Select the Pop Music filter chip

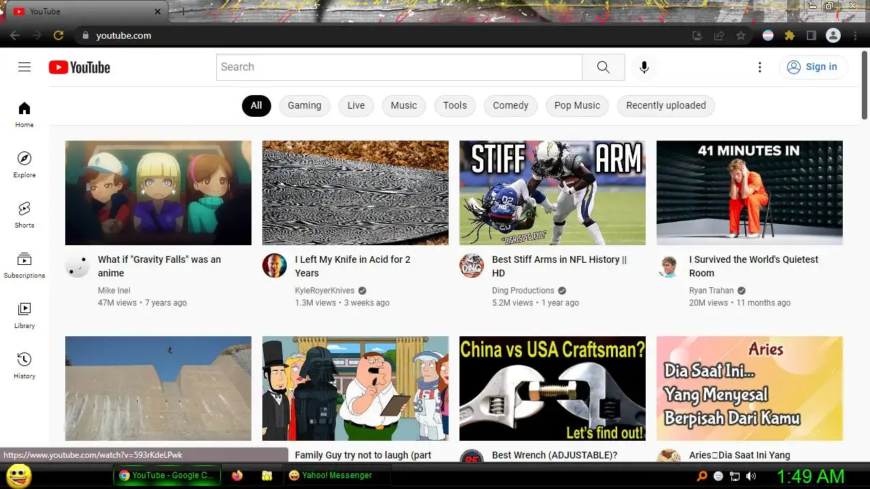point(577,105)
